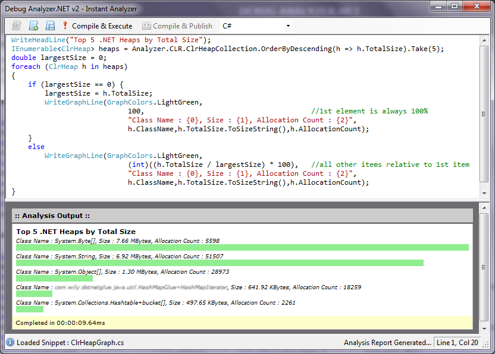Click the save snippet disk icon
The width and height of the screenshot is (495, 354).
pyautogui.click(x=50, y=26)
